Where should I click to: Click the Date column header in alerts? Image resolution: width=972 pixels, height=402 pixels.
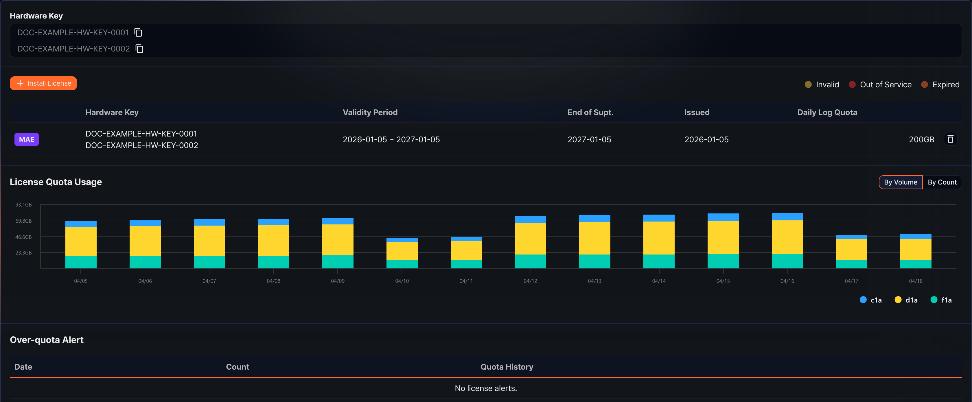click(23, 367)
